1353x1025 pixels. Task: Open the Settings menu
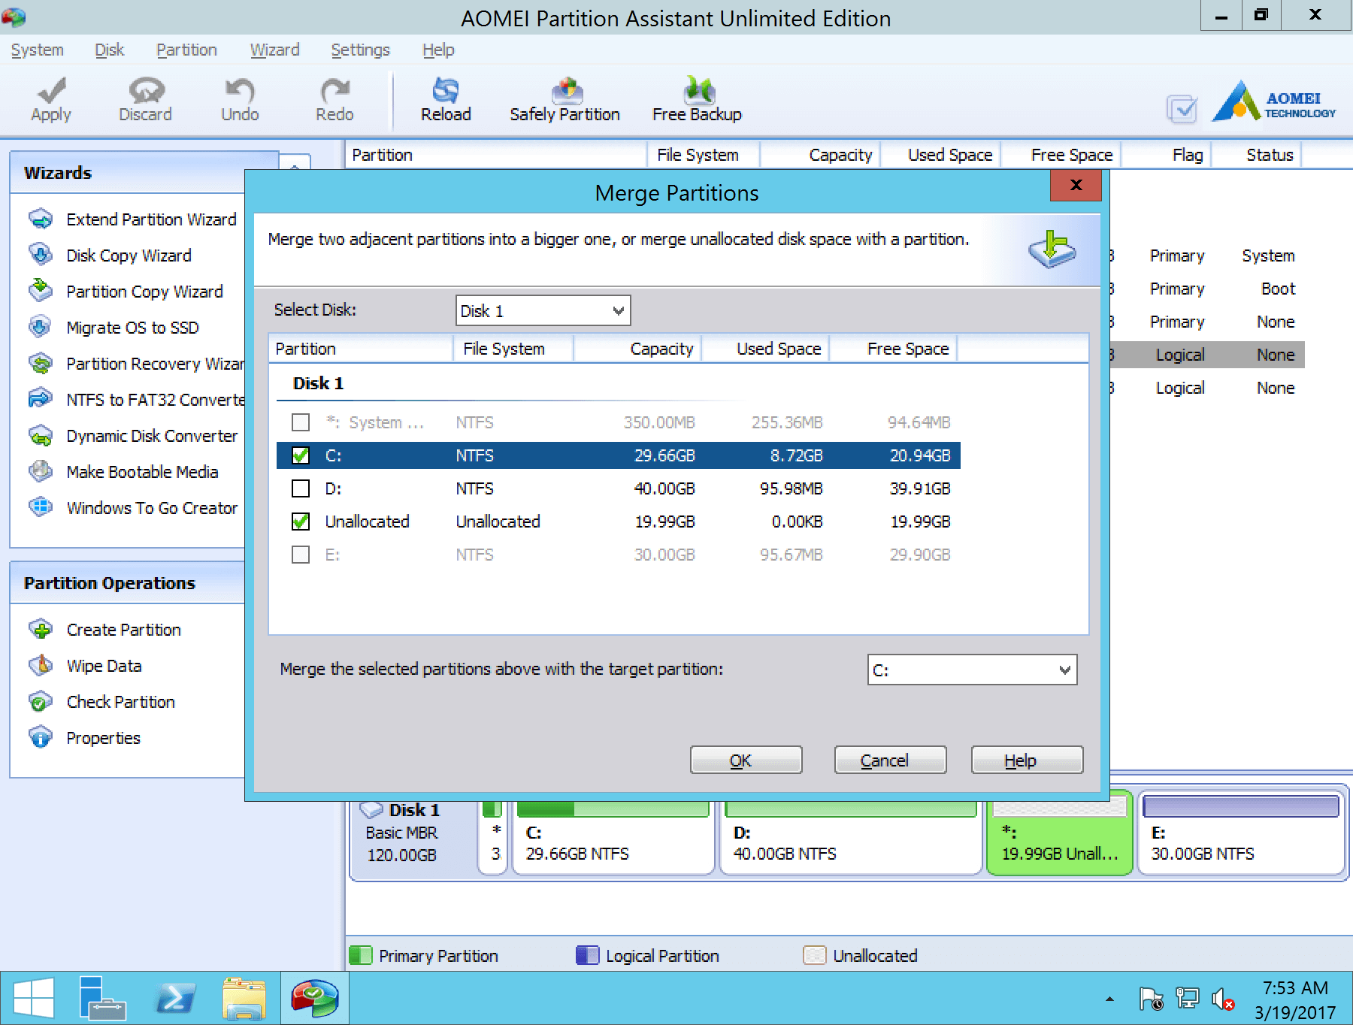[360, 50]
